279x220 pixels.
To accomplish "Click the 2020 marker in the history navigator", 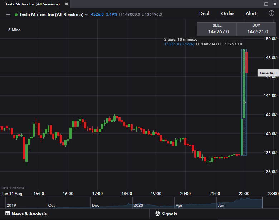I will (138, 205).
